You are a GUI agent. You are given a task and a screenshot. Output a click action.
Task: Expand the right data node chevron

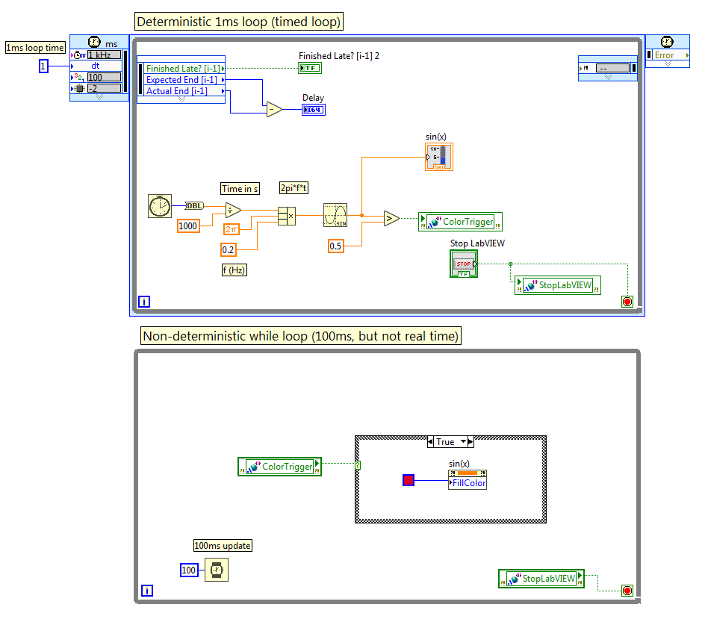coord(608,77)
